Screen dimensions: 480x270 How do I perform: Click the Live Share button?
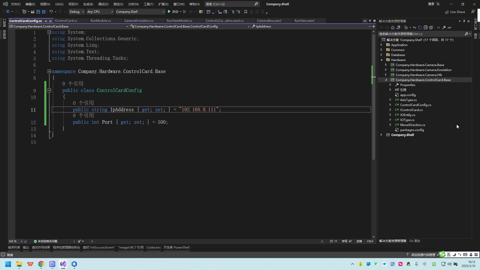455,12
